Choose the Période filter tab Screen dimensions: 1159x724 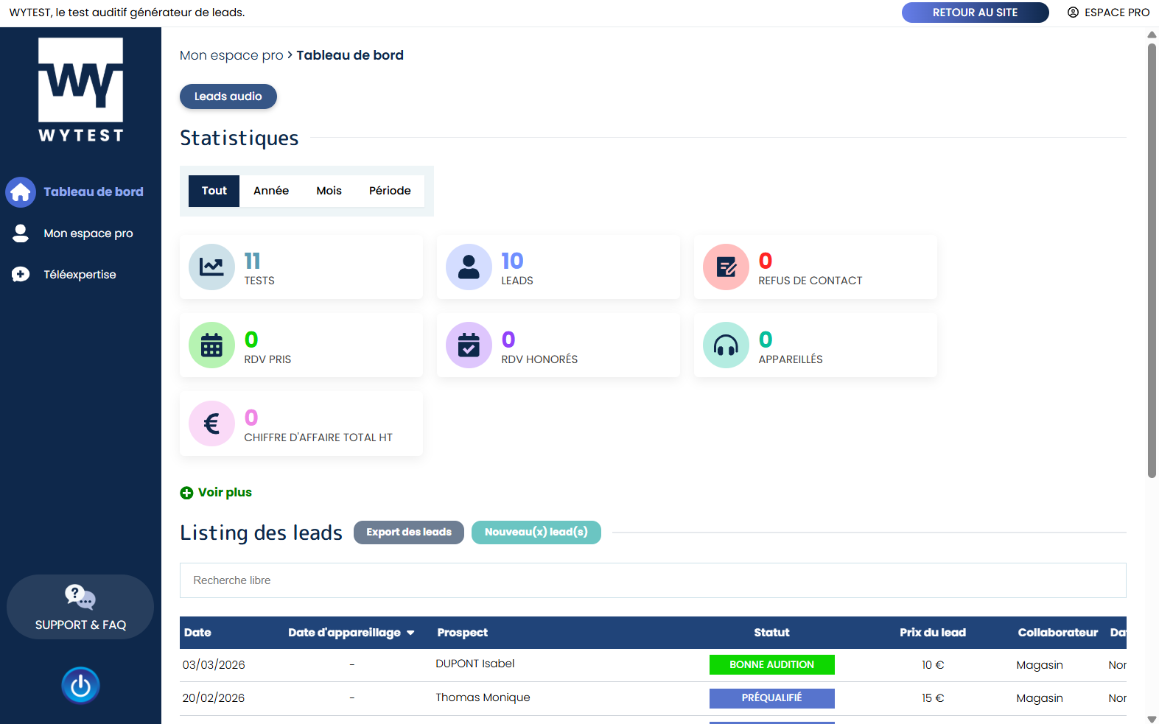(x=390, y=191)
